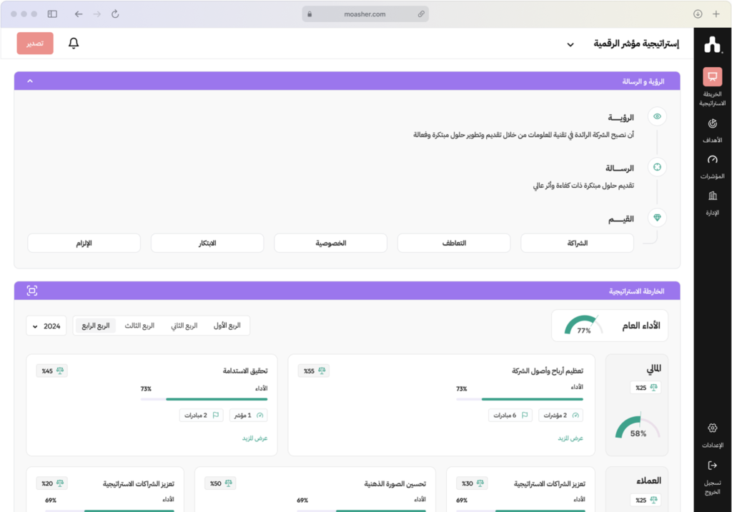Image resolution: width=732 pixels, height=512 pixels.
Task: Click progress bar on تحقيق الاستدامة card
Action: [x=204, y=399]
